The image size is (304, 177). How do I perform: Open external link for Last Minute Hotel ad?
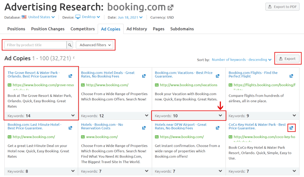pyautogui.click(x=70, y=128)
